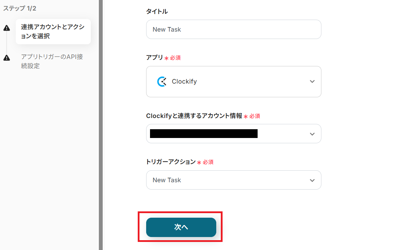Click the タイトル field label
Screen dimensions: 395x250
[157, 11]
